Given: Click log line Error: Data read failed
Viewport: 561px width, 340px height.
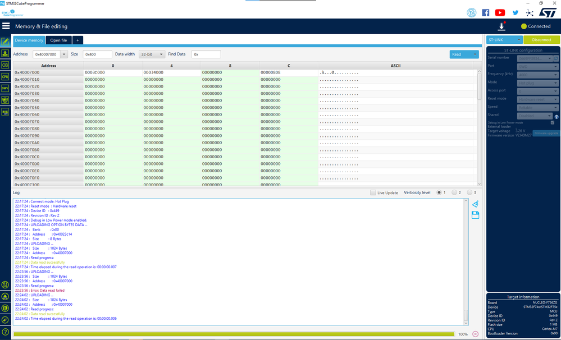Looking at the screenshot, I should point(40,290).
